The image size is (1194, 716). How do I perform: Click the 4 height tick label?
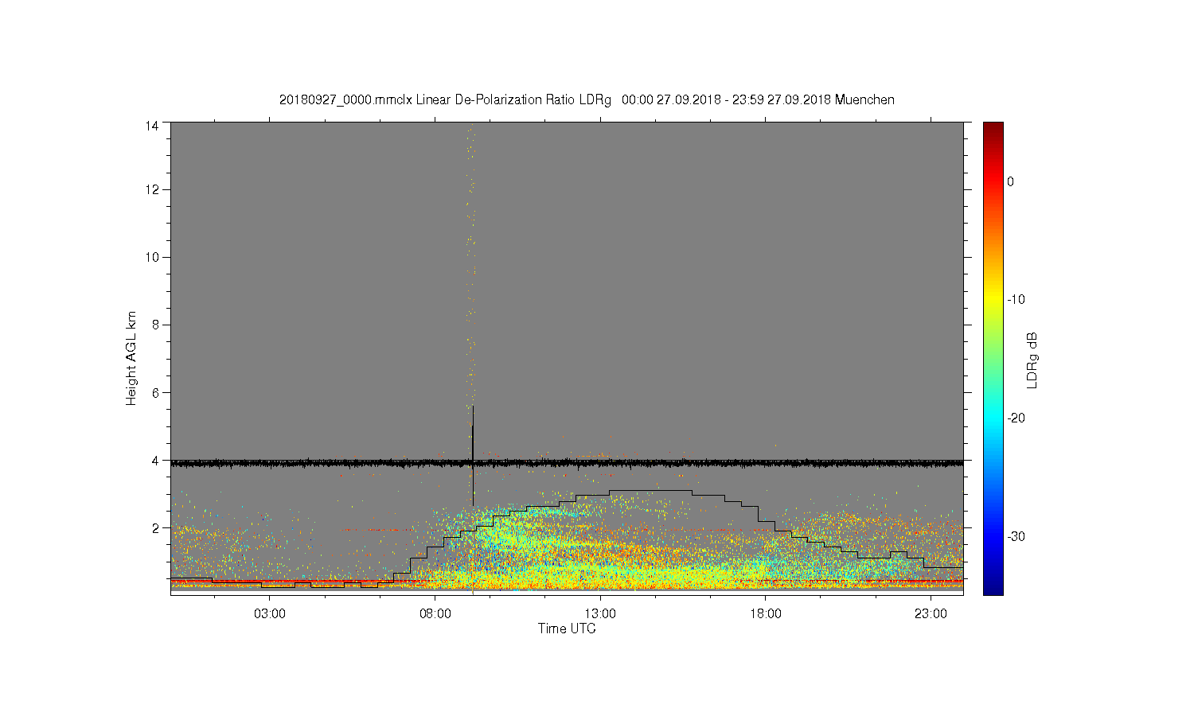[155, 460]
